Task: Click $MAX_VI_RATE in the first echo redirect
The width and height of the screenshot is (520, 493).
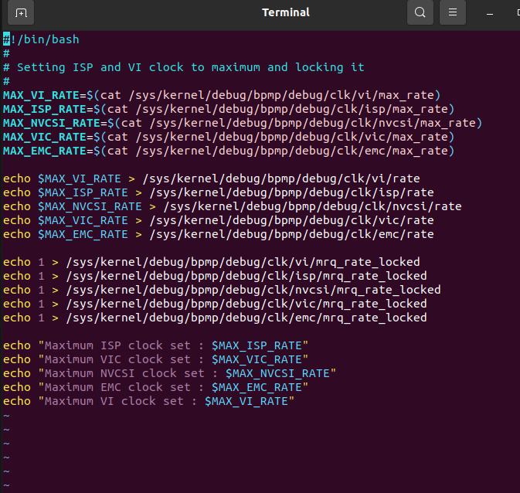Action: click(x=80, y=178)
